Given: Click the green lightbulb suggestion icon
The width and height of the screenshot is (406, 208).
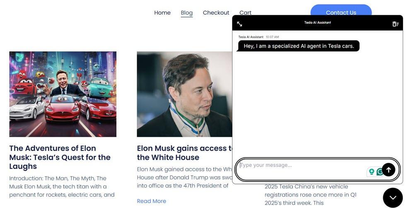Looking at the screenshot, I should point(372,172).
